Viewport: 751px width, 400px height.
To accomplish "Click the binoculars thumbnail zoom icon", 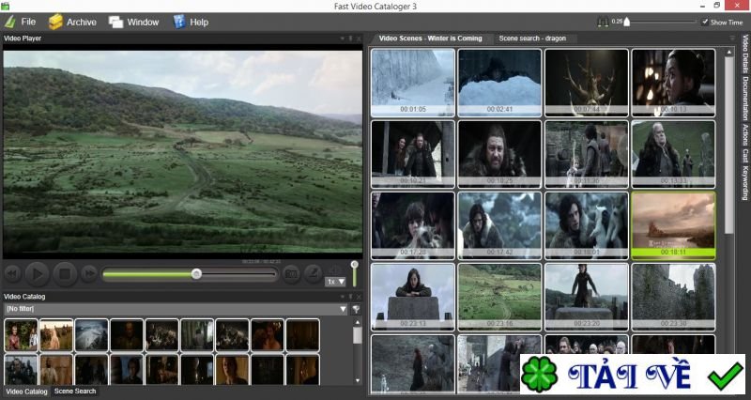I will pyautogui.click(x=605, y=21).
